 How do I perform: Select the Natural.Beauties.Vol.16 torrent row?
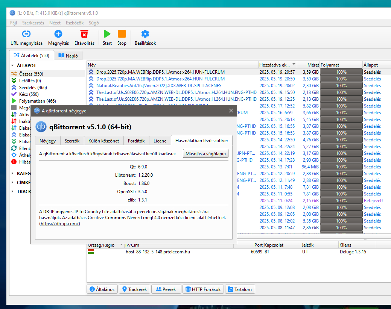pos(239,85)
